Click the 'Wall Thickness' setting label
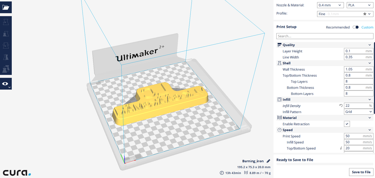 pos(294,69)
